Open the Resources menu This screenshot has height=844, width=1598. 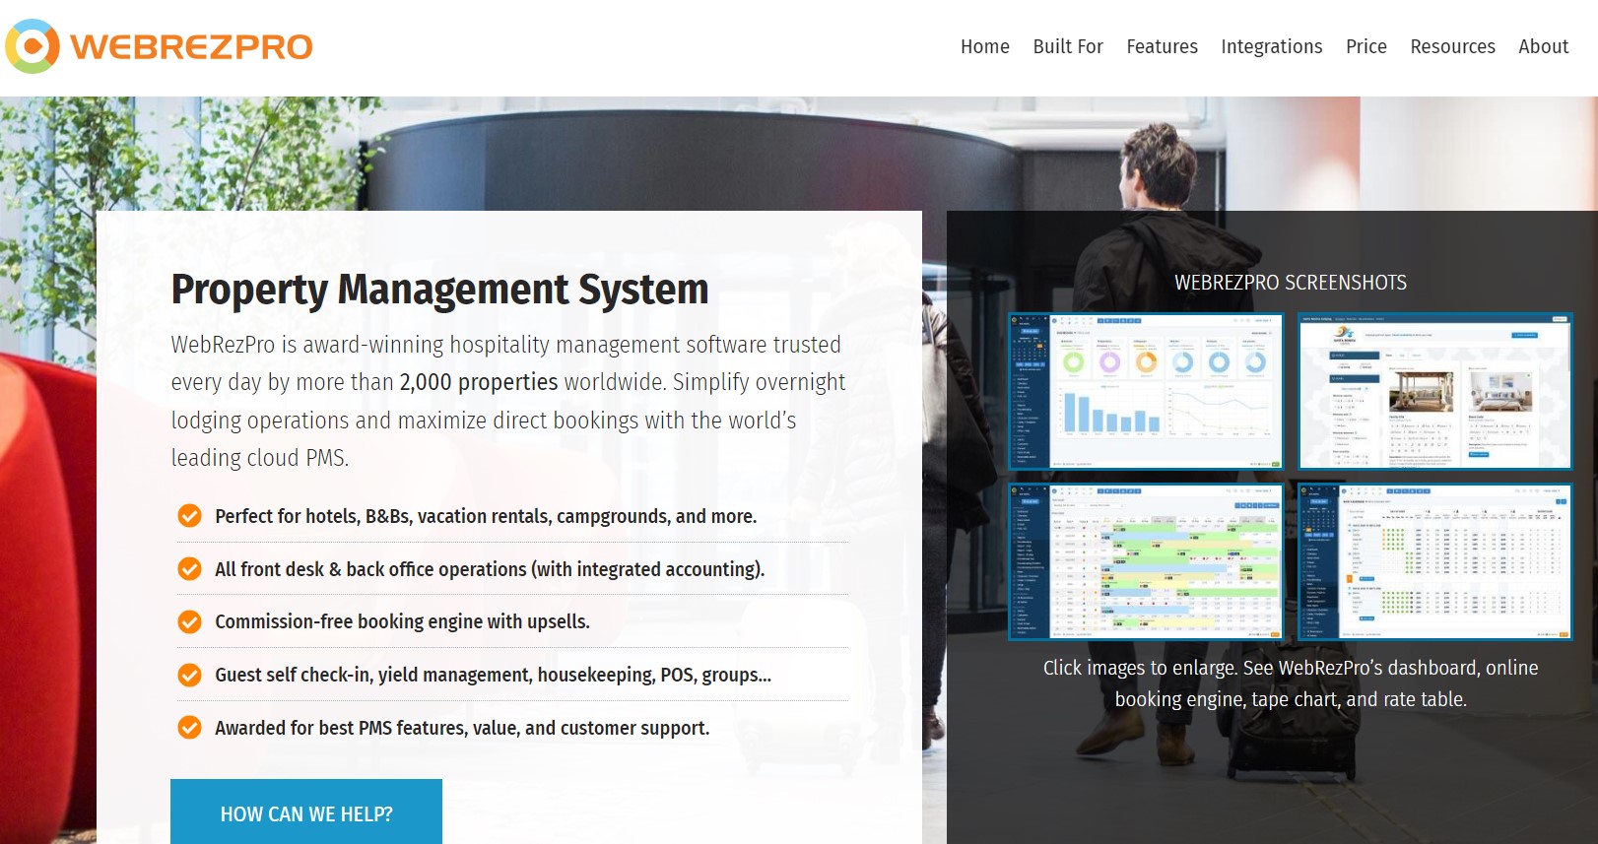point(1453,46)
